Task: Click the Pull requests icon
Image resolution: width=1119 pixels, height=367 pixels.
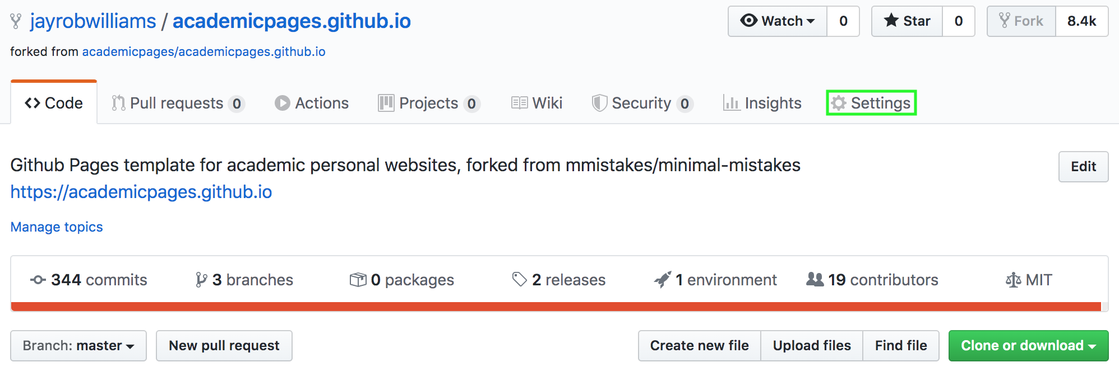Action: (x=118, y=103)
